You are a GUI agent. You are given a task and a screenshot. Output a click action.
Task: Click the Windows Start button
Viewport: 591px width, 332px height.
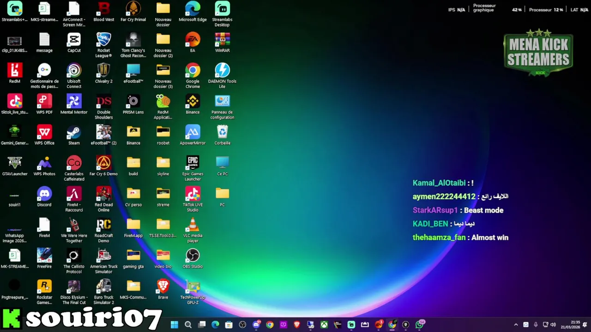pyautogui.click(x=174, y=325)
